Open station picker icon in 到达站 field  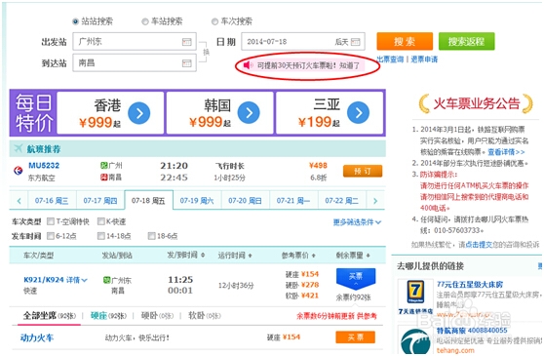186,63
